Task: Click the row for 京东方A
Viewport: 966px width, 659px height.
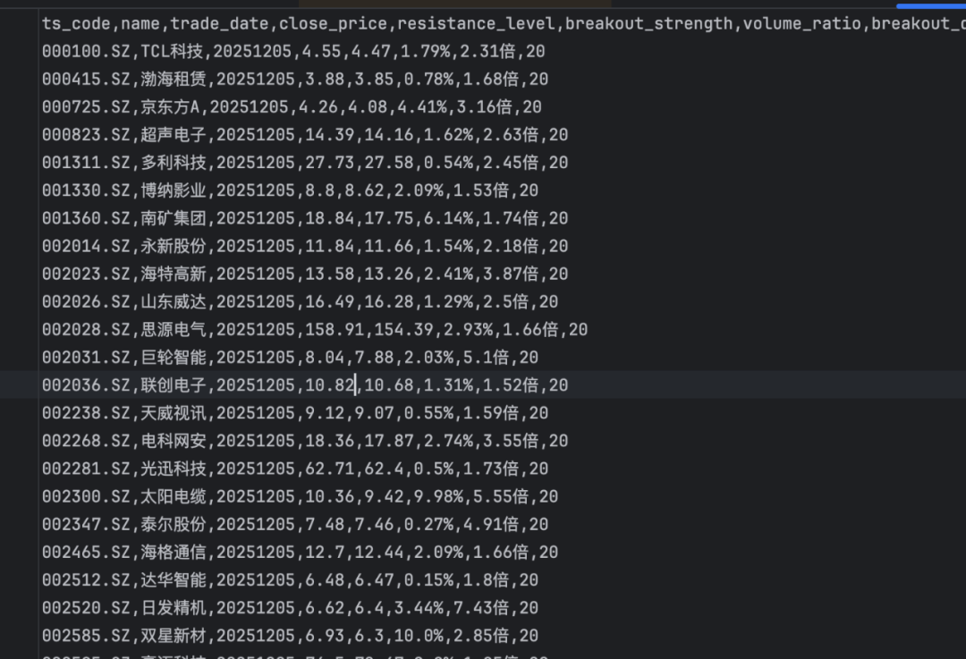Action: [x=292, y=106]
